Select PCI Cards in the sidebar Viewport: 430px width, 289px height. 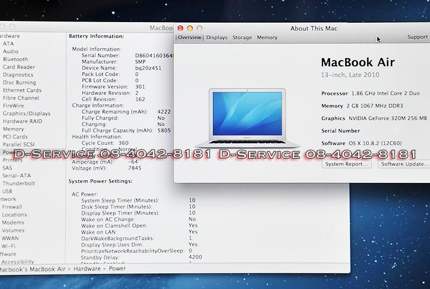pyautogui.click(x=15, y=137)
